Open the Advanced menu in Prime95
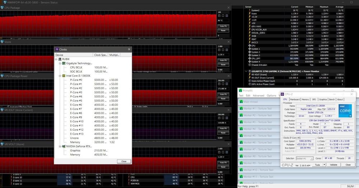The image size is (359, 188). coord(258,96)
